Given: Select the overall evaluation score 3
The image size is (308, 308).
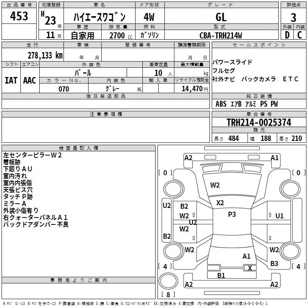Looking at the screenshot, I should (x=293, y=17).
